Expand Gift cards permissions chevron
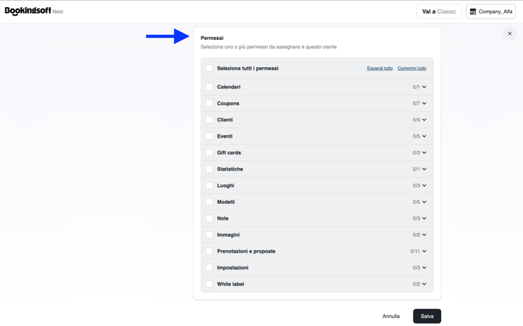This screenshot has width=523, height=326. [425, 152]
